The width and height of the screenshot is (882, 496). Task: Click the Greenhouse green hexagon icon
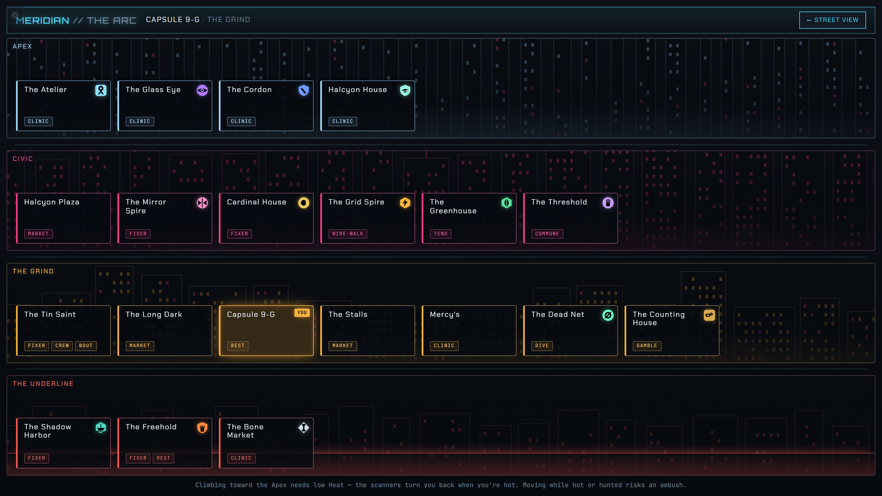click(507, 203)
